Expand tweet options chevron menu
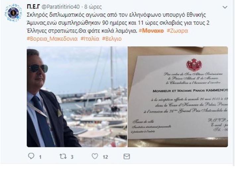 tap(225, 7)
